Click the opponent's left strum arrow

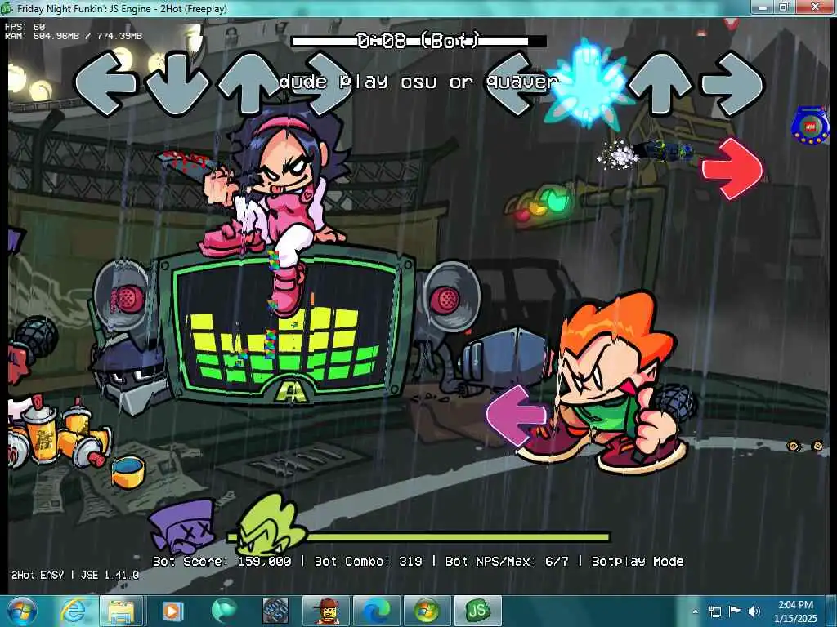(105, 83)
